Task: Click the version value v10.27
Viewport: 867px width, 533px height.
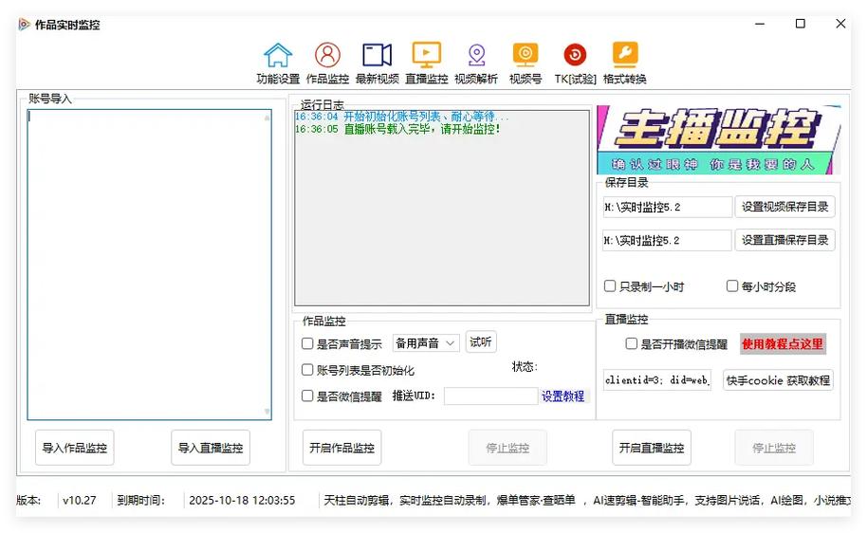Action: tap(79, 501)
